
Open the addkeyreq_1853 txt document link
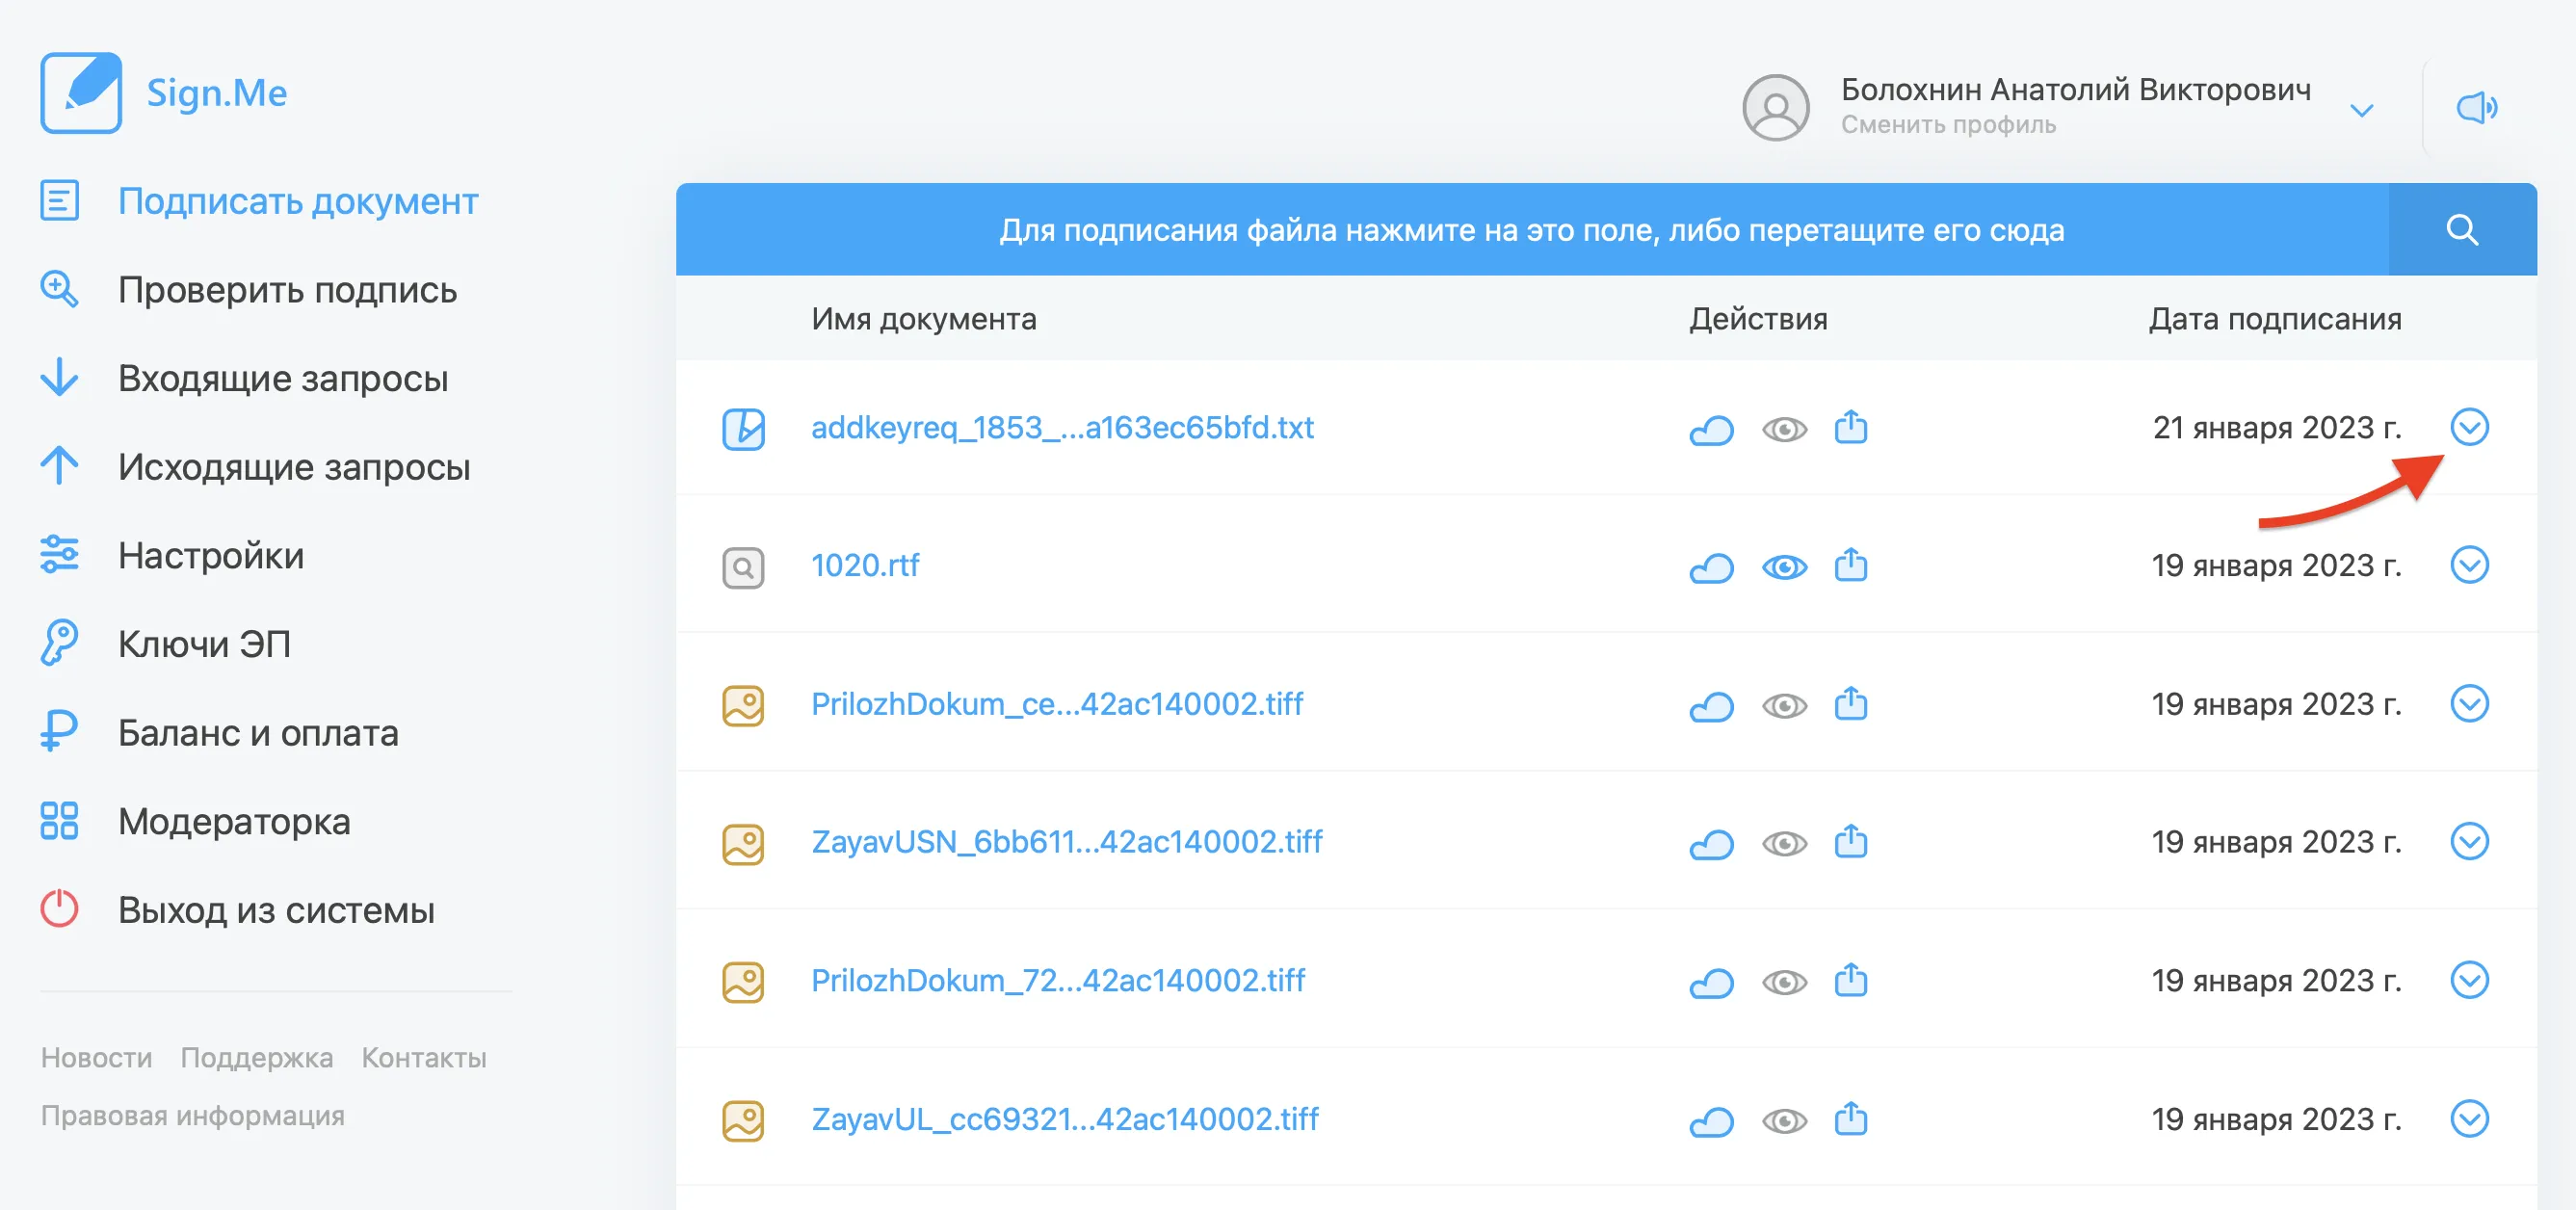1062,428
